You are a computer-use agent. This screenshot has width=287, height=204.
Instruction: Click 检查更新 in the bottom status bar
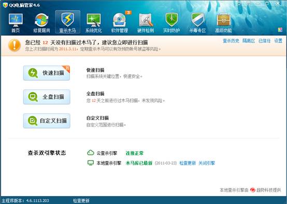81,201
